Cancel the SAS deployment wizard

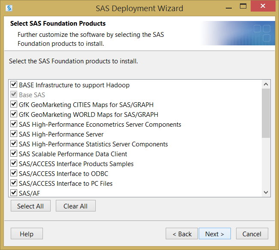[252, 234]
